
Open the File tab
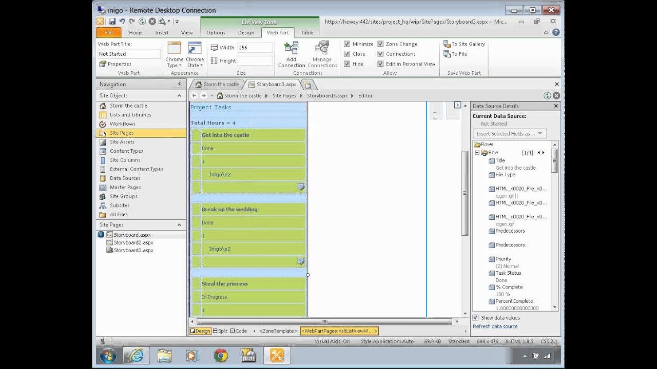[108, 32]
